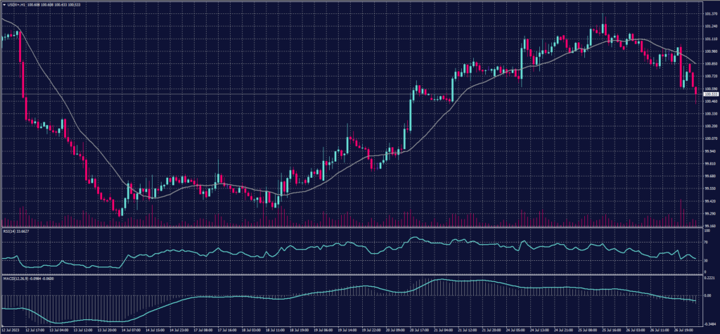The width and height of the screenshot is (720, 334).
Task: Click the most recent red candle
Action: 696,89
